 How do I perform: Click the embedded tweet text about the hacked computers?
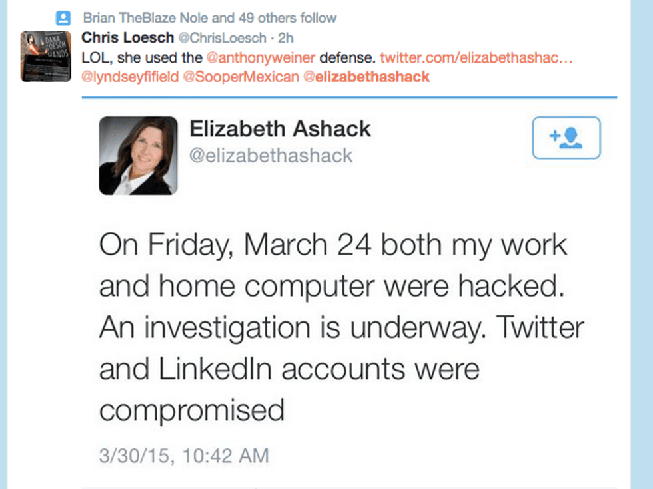[x=333, y=327]
